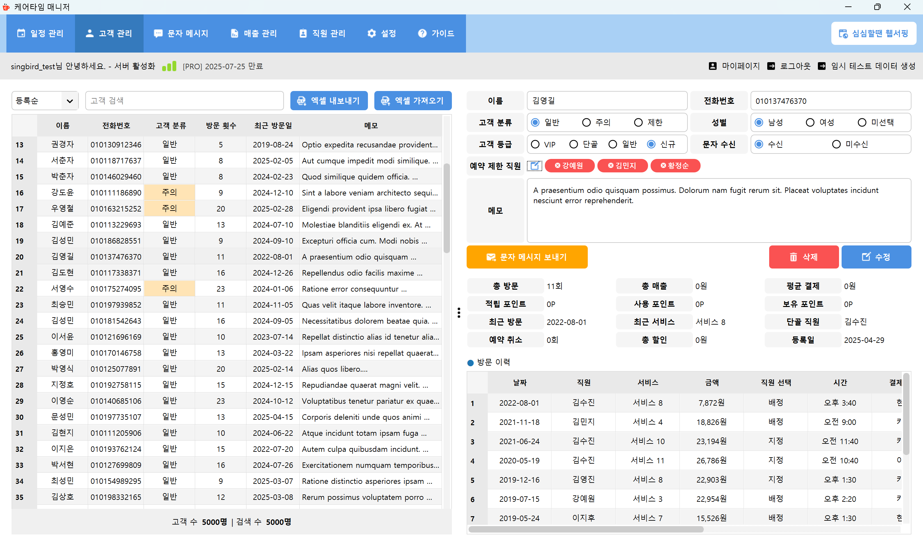Screen dimensions: 923x546
Task: Click the 마이페이지 profile icon
Action: 712,66
